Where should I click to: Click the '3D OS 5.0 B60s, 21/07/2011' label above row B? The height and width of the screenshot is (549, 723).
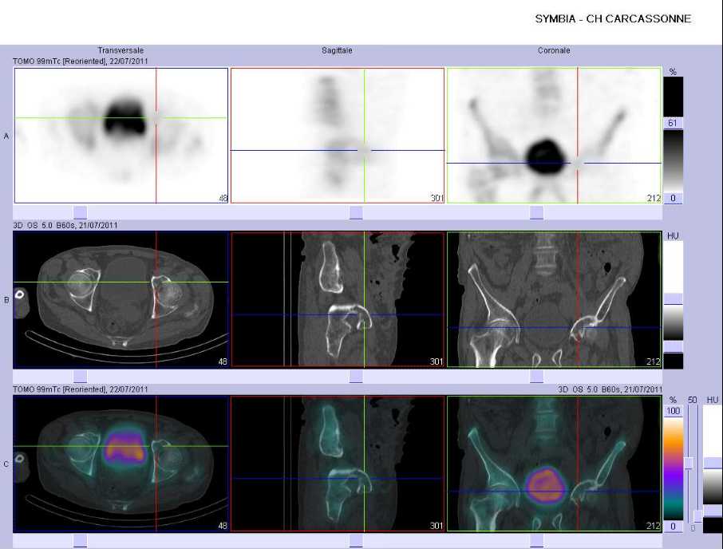point(65,225)
